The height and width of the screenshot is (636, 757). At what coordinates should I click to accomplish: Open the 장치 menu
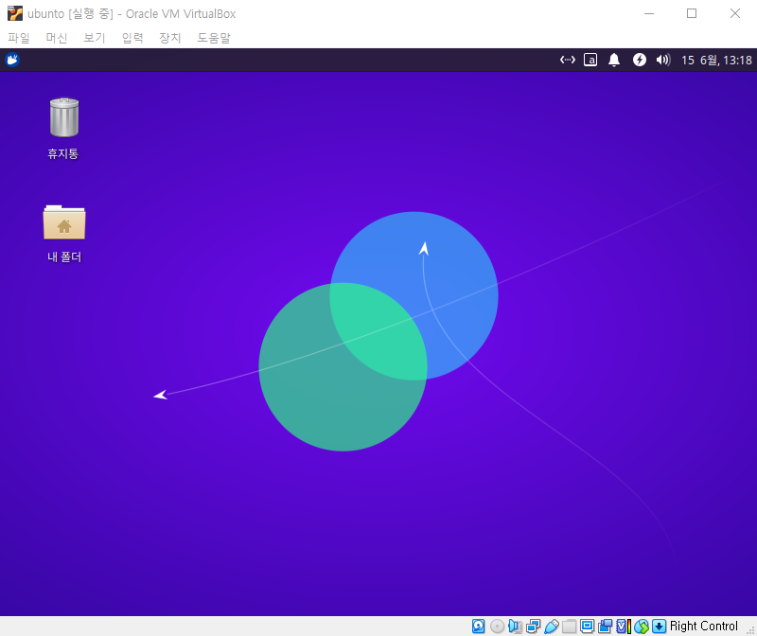point(170,38)
